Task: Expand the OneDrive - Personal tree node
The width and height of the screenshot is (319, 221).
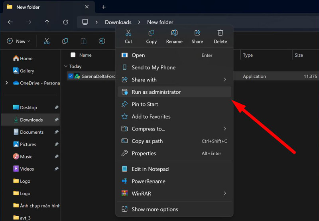Action: tap(6, 83)
